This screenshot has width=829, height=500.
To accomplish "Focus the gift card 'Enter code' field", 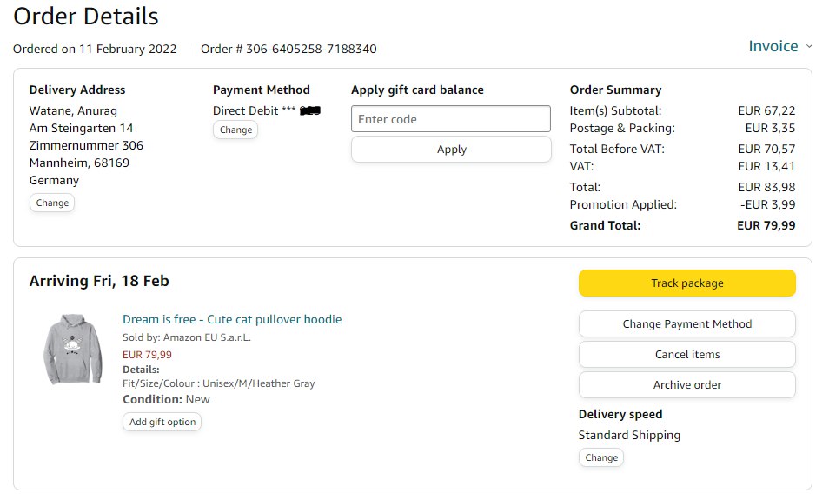I will pos(451,119).
